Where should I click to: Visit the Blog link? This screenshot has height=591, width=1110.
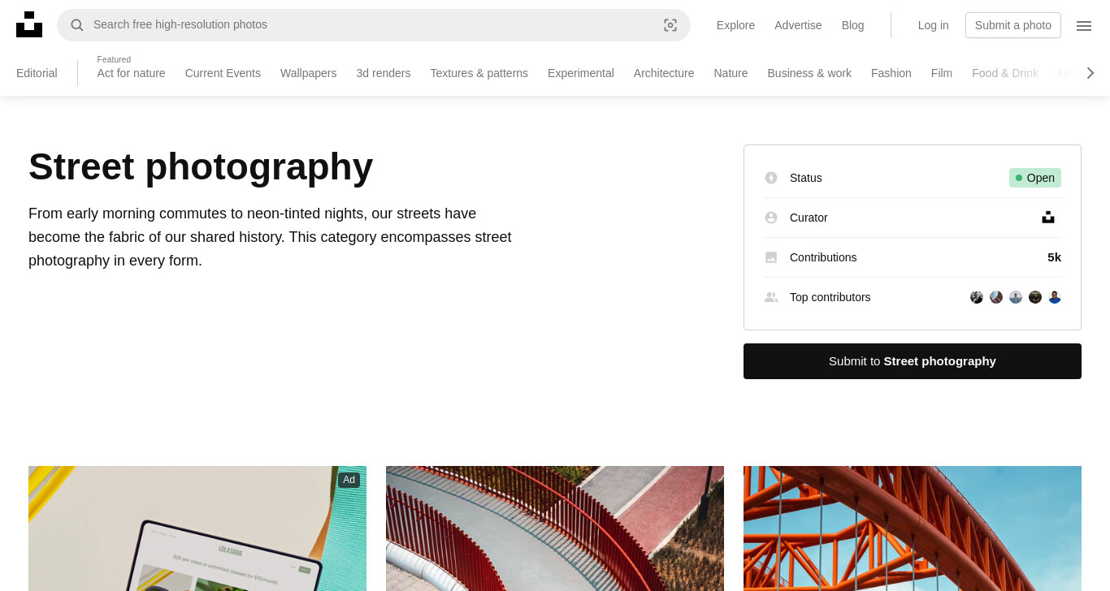pyautogui.click(x=853, y=25)
